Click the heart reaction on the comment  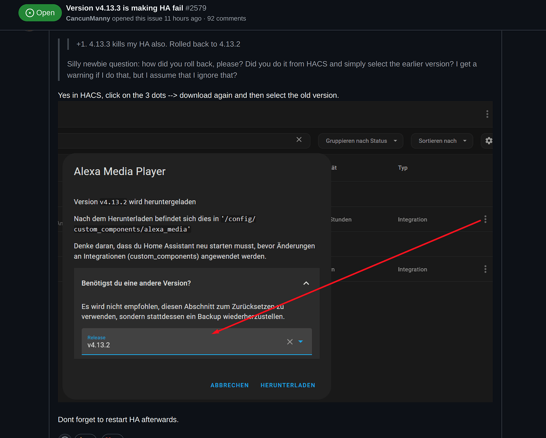click(x=112, y=436)
